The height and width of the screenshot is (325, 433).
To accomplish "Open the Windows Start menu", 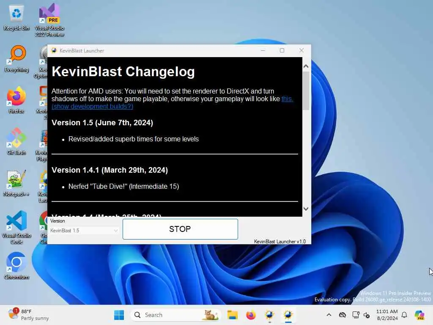I will coord(119,315).
